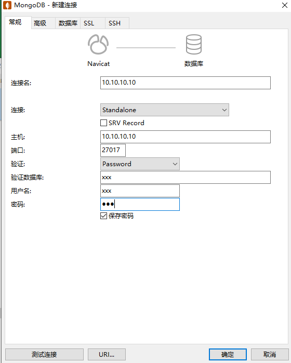291x363 pixels.
Task: Click the Navicat label under logo
Action: 98,64
